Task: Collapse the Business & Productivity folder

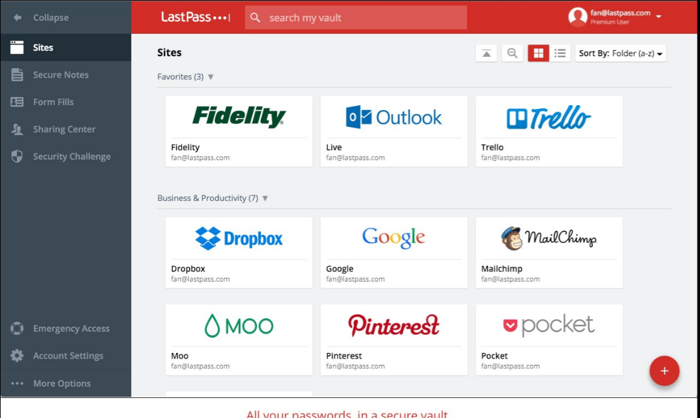Action: click(x=265, y=198)
